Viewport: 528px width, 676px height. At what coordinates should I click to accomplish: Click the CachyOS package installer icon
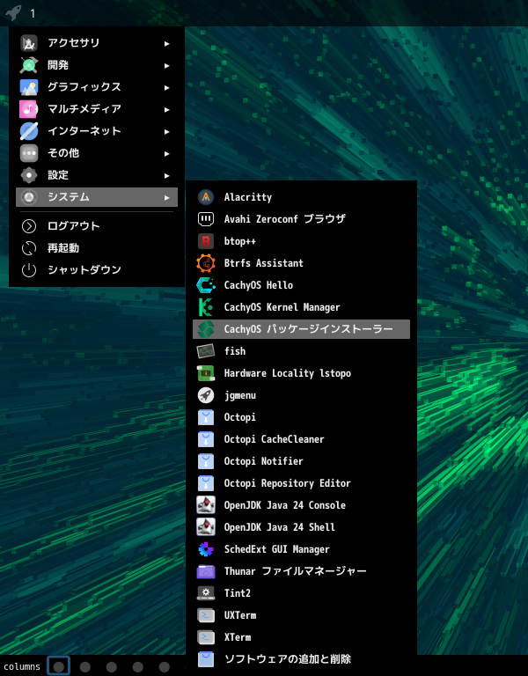pos(206,329)
